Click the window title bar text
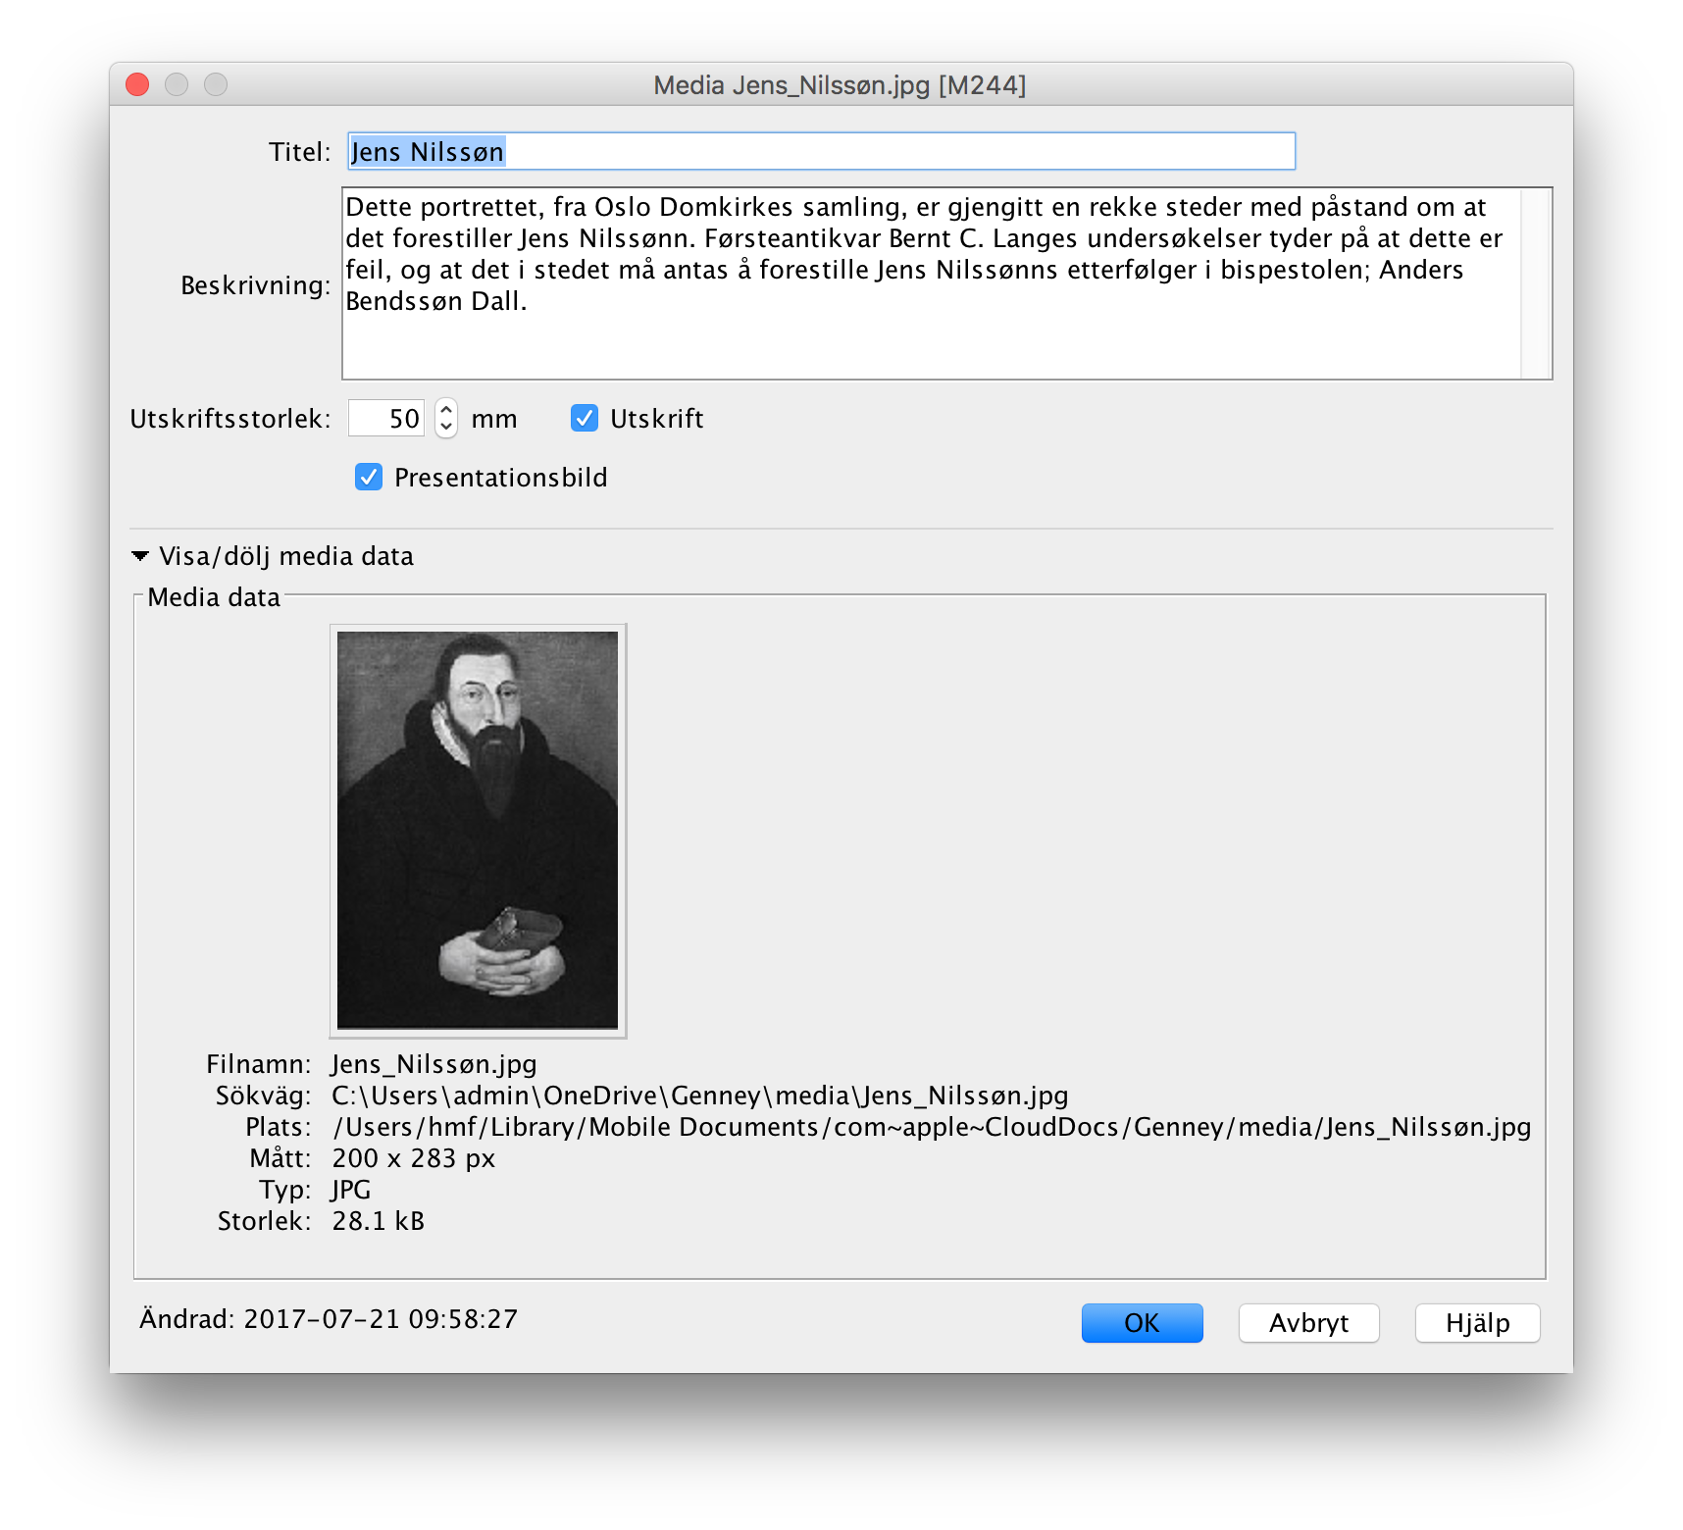Screen dimensions: 1683x1530 click(x=840, y=85)
